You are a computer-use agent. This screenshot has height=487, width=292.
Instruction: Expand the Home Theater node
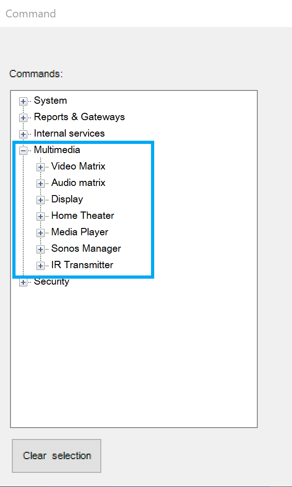click(x=40, y=217)
